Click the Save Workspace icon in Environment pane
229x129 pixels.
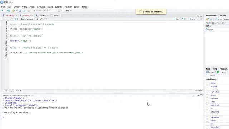pyautogui.click(x=211, y=19)
